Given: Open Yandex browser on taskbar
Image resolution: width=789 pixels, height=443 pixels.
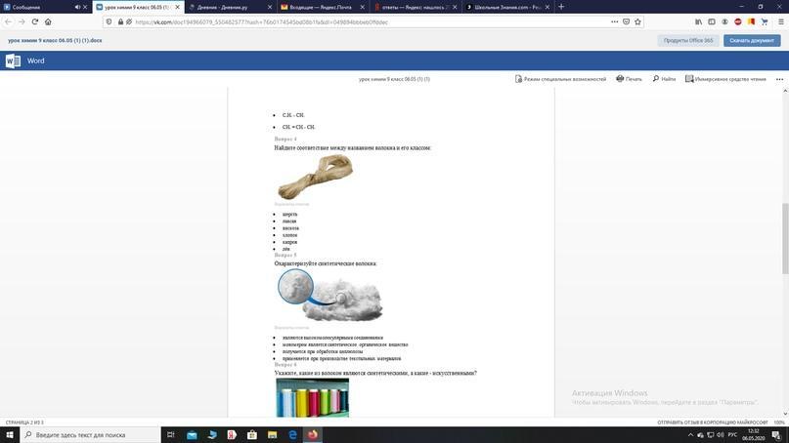Looking at the screenshot, I should (x=232, y=435).
